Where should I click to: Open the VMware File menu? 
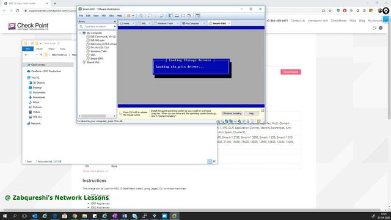[81, 16]
